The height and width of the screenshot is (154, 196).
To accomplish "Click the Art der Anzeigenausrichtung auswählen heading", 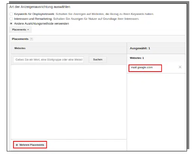I will tap(40, 7).
